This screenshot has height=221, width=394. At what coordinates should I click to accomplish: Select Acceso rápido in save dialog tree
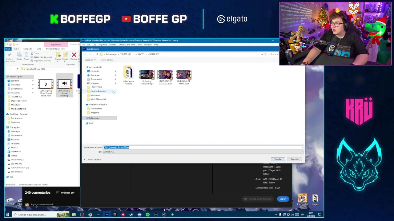pos(95,67)
